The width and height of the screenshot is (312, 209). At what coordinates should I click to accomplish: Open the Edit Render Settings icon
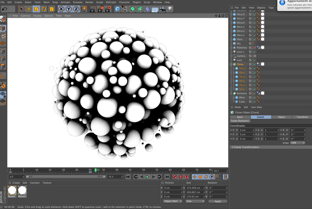click(108, 9)
